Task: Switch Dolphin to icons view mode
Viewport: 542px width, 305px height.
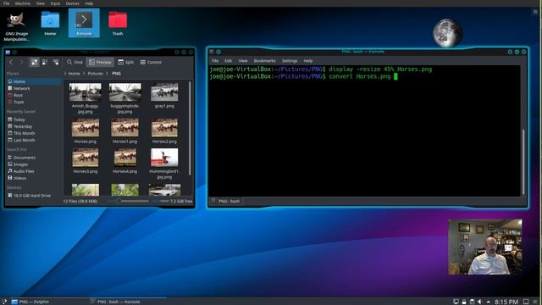Action: tap(34, 62)
